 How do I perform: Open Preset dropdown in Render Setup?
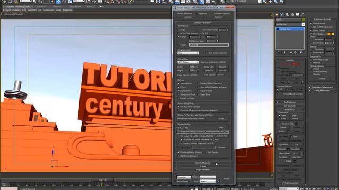click(208, 177)
